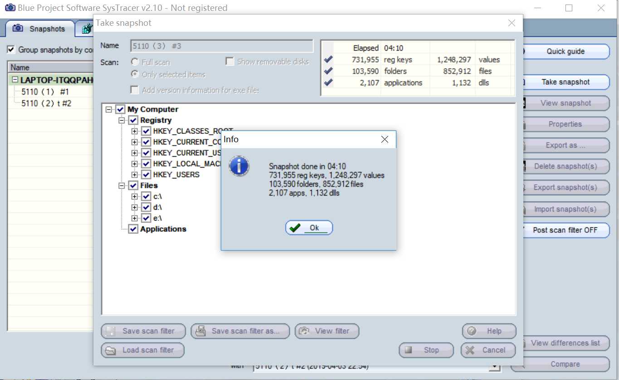Click Import snapshot(s) button
The image size is (619, 380).
[x=565, y=209]
